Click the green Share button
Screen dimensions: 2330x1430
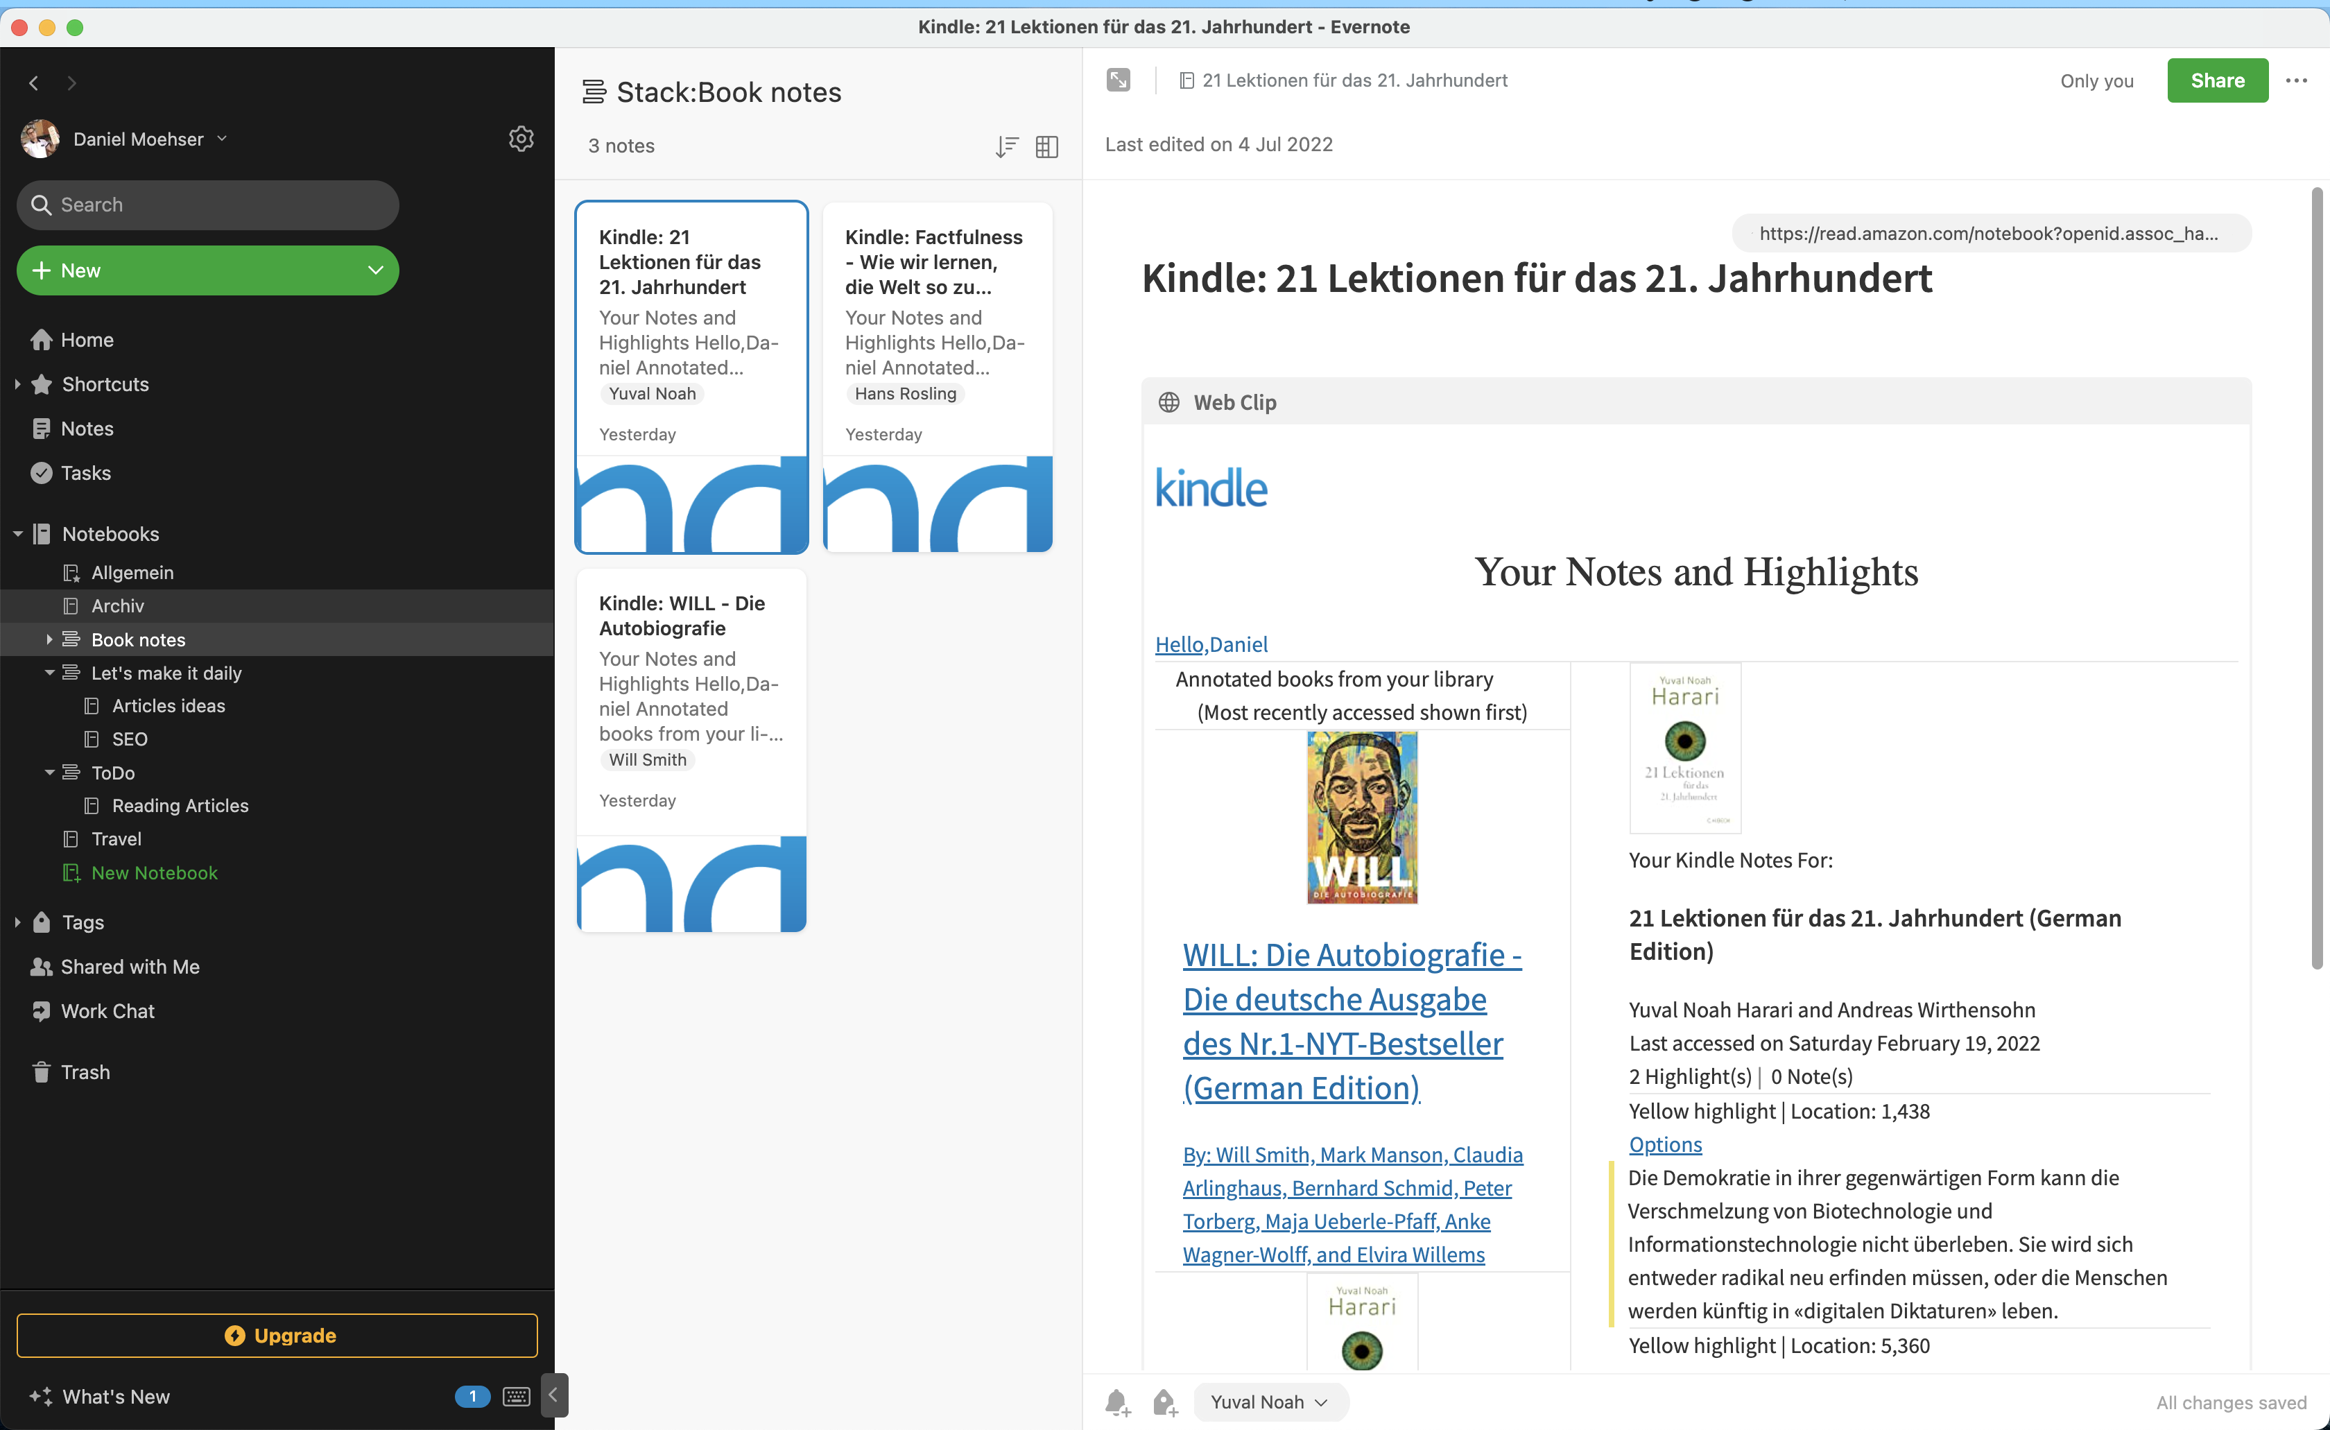click(2216, 80)
